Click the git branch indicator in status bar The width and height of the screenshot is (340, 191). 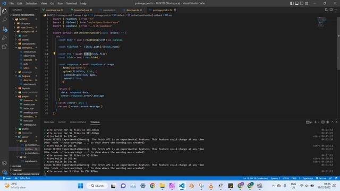tap(7, 178)
